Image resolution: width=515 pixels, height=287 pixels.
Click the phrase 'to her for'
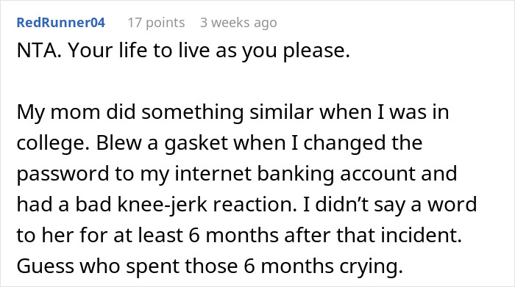pyautogui.click(x=62, y=235)
